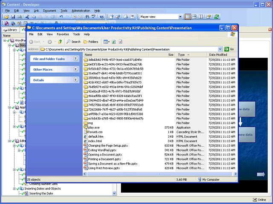This screenshot has height=204, width=273.
Task: Open the Administration menu
Action: pos(81,11)
